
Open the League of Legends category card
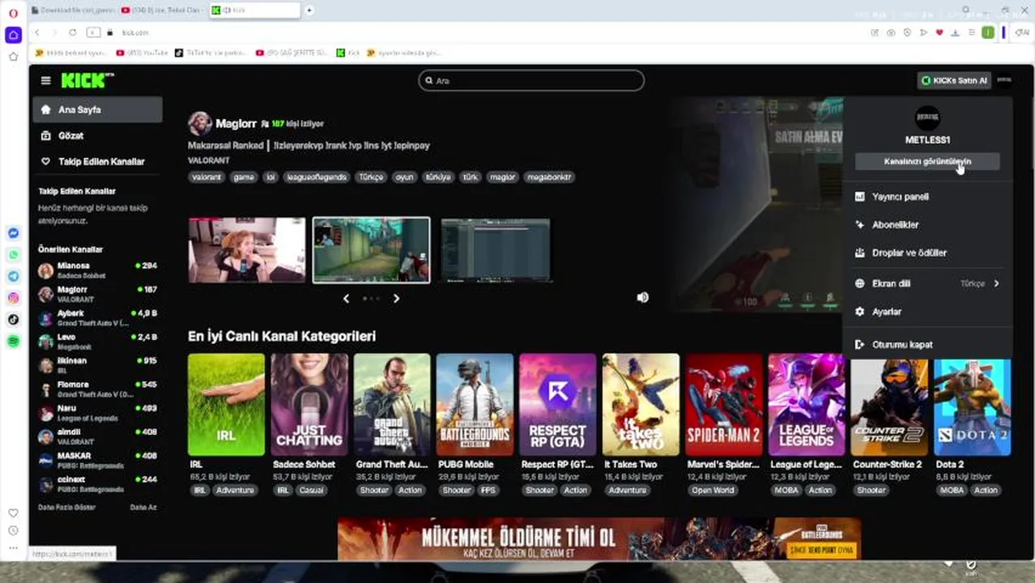pyautogui.click(x=807, y=404)
